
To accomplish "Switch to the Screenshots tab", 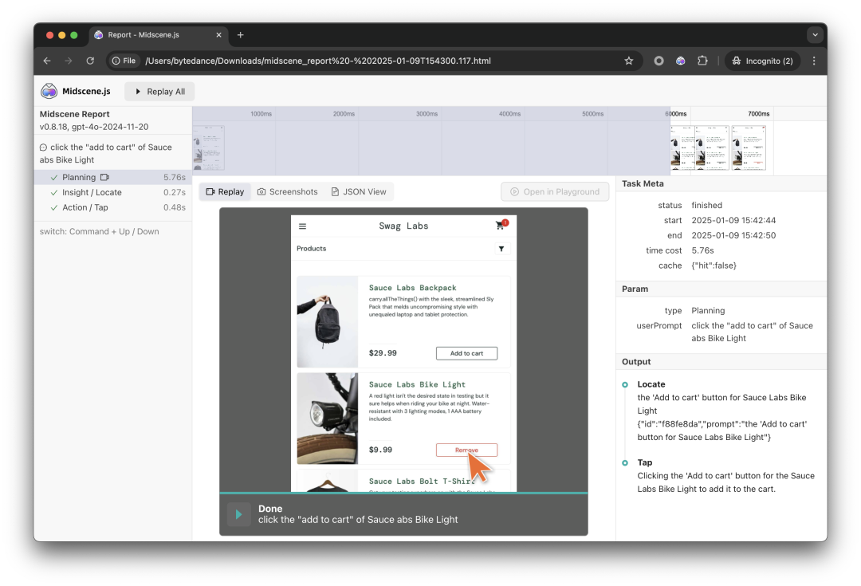I will [x=287, y=191].
